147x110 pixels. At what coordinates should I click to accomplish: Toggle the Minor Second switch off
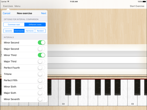42,43
